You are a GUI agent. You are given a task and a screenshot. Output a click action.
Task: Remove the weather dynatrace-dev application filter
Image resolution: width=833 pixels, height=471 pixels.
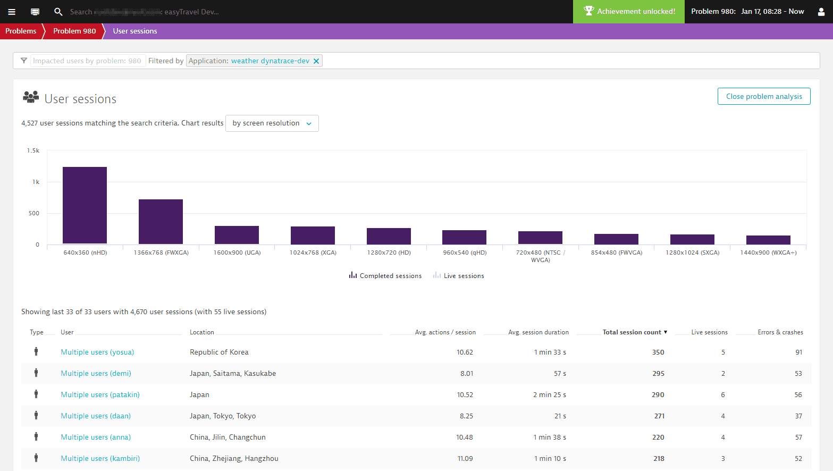point(316,61)
